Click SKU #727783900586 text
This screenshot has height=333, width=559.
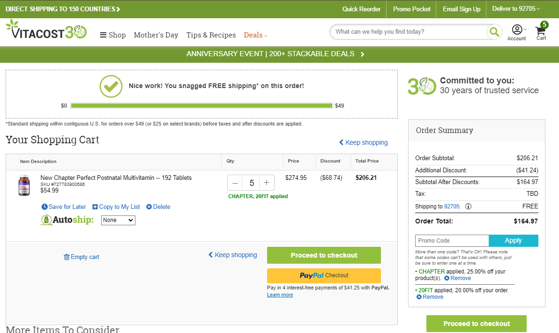coord(63,185)
